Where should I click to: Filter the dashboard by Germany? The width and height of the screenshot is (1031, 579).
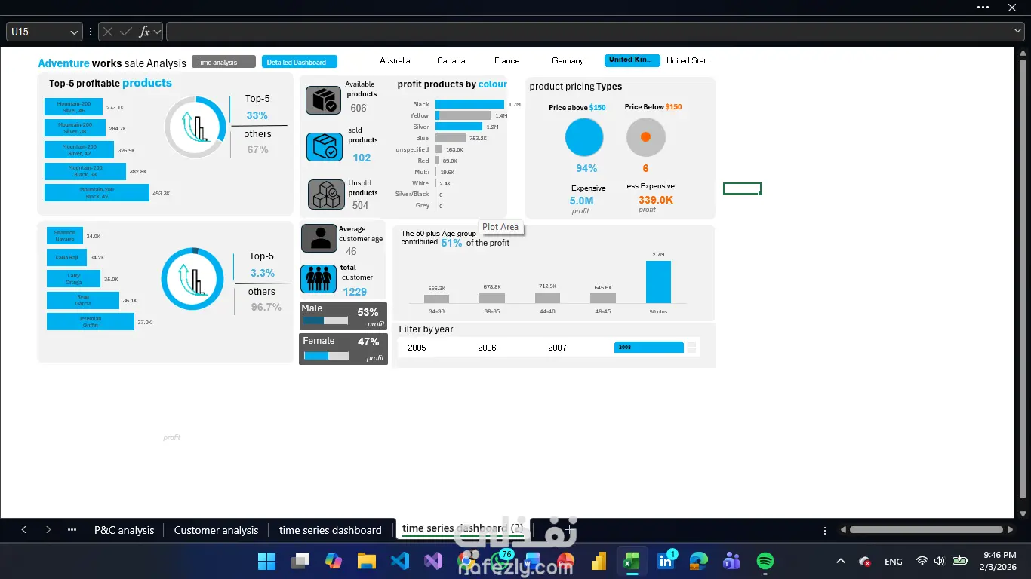[x=568, y=60]
